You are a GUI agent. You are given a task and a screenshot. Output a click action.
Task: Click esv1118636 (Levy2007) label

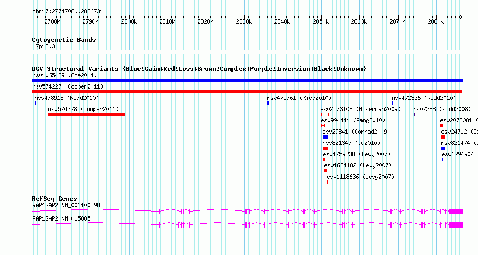360,177
